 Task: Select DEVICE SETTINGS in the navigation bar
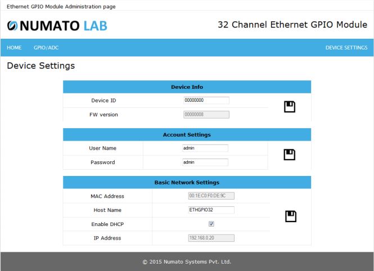tap(346, 47)
